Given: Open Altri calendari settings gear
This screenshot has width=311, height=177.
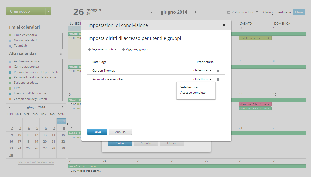Looking at the screenshot, I should click(61, 54).
